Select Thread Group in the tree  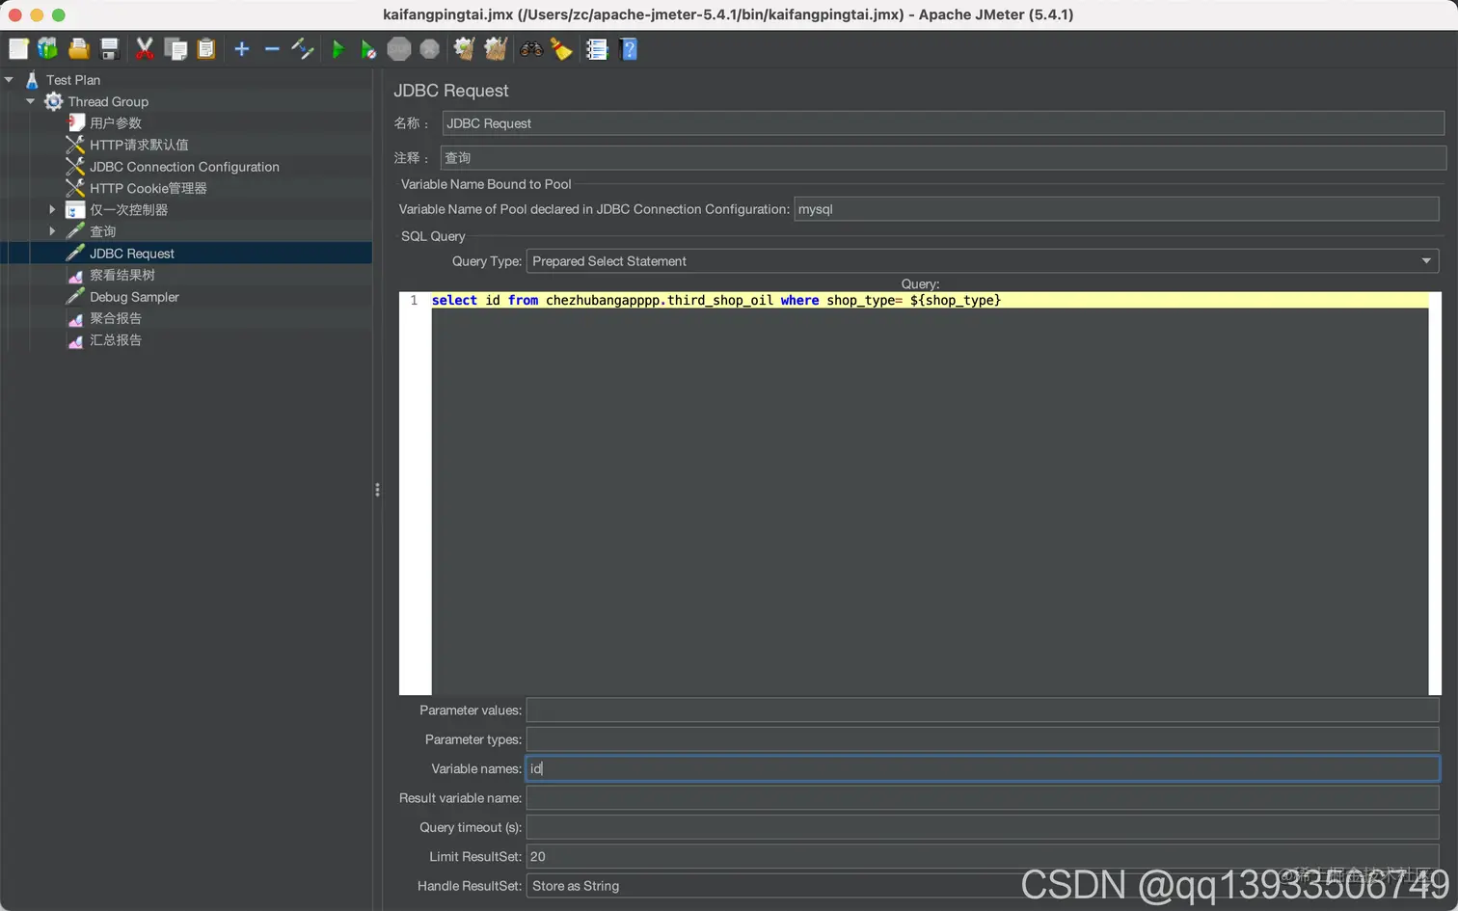point(108,101)
